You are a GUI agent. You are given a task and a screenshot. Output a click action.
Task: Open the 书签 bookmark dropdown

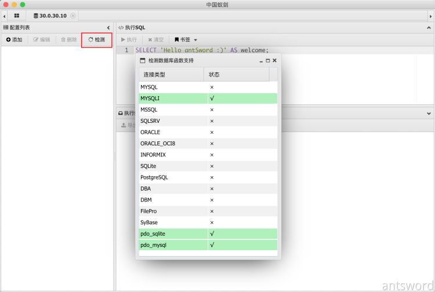(x=186, y=39)
